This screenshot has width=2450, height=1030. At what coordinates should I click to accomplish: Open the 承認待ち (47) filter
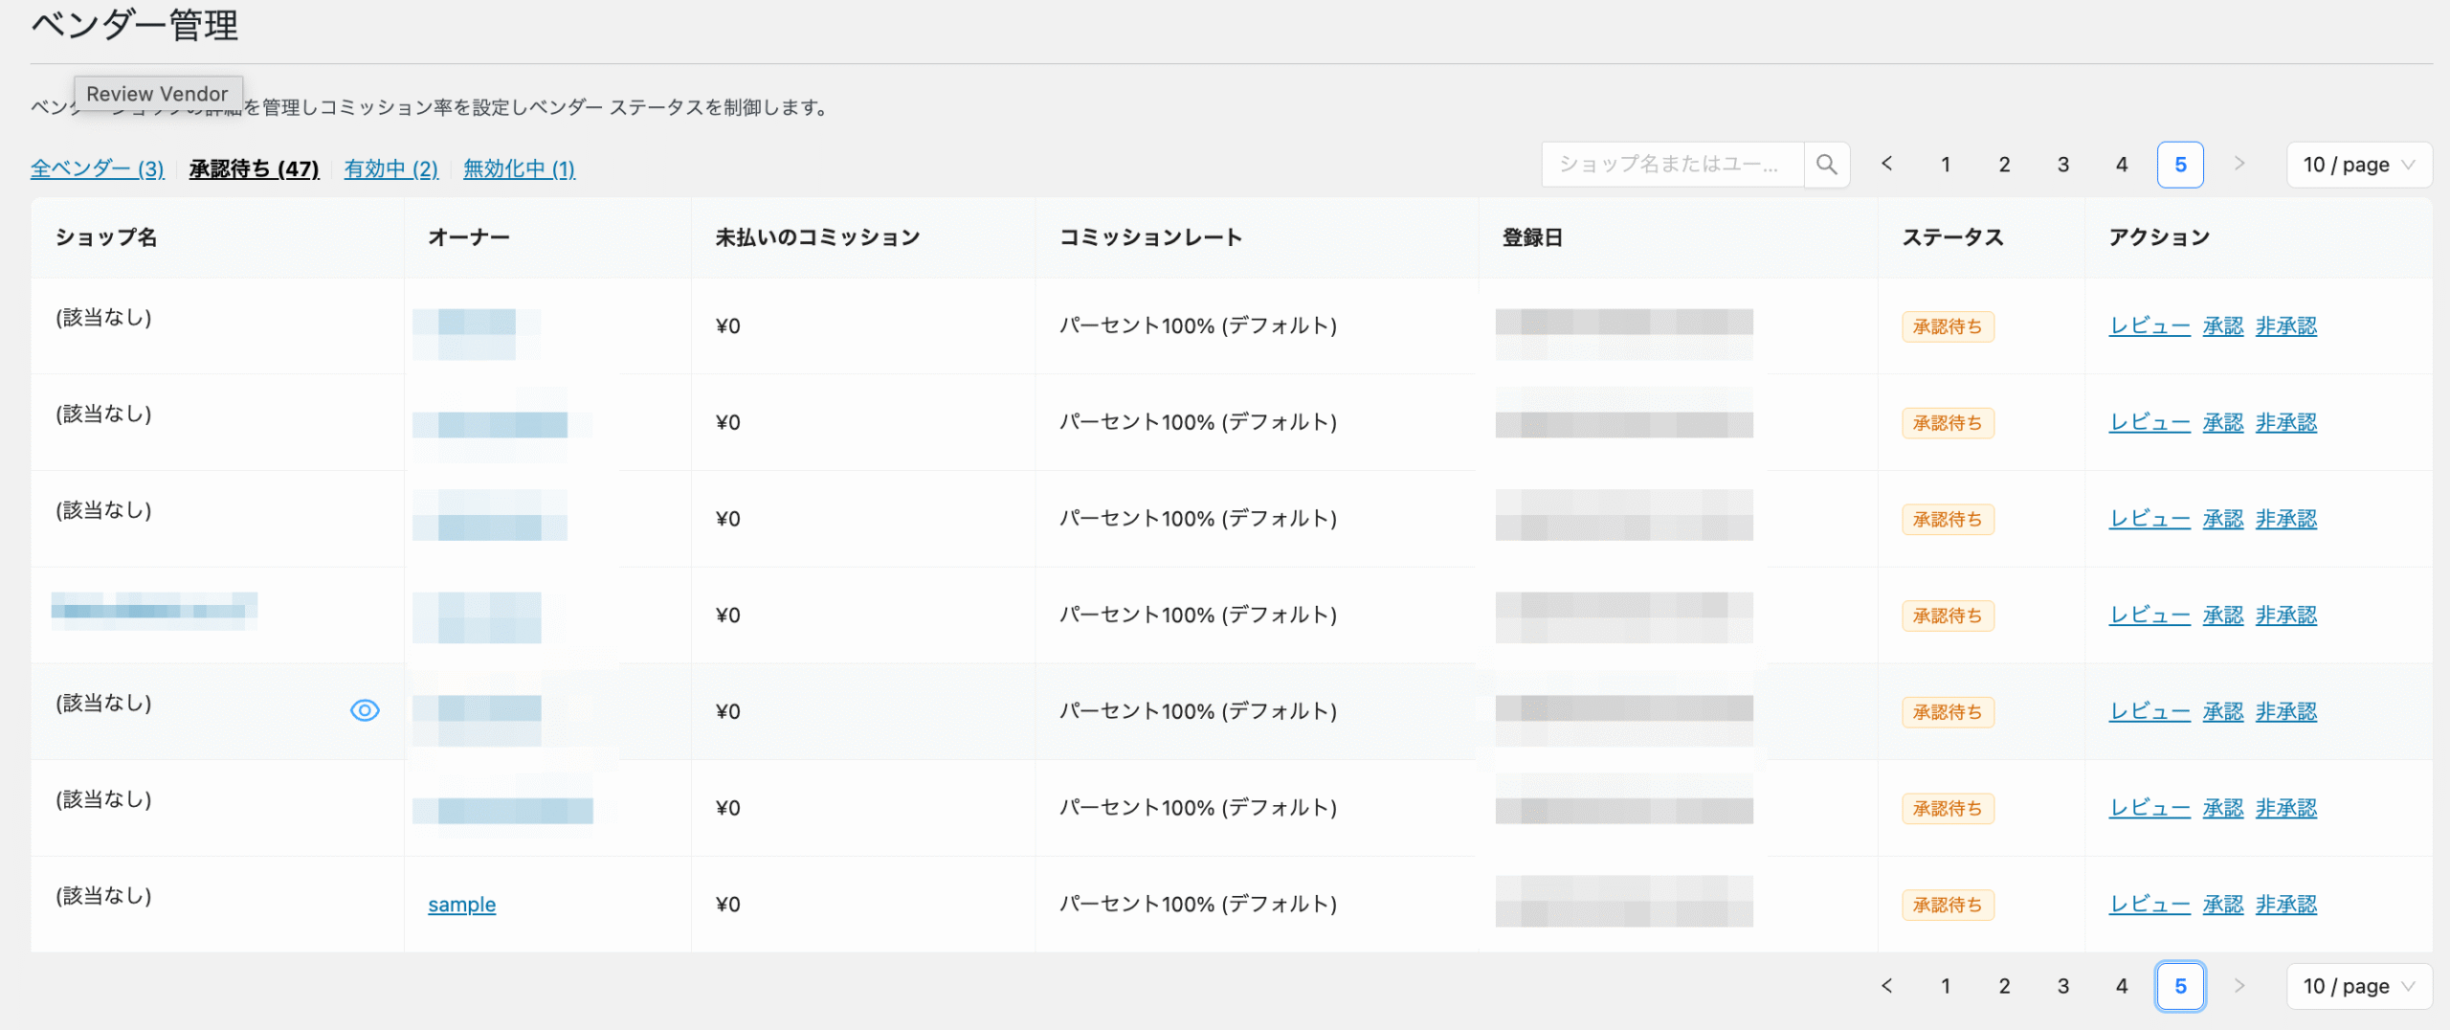coord(254,168)
